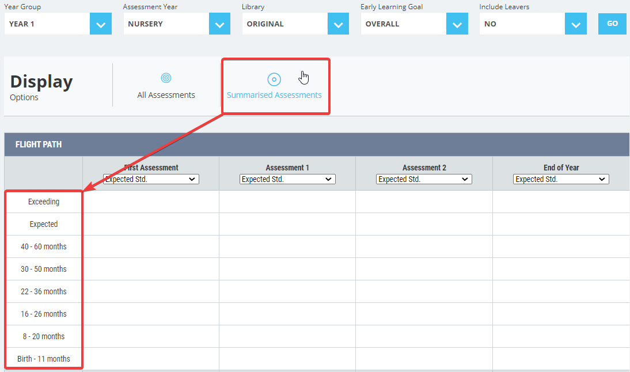Click the Assessment Year label
The width and height of the screenshot is (630, 372).
coord(150,7)
